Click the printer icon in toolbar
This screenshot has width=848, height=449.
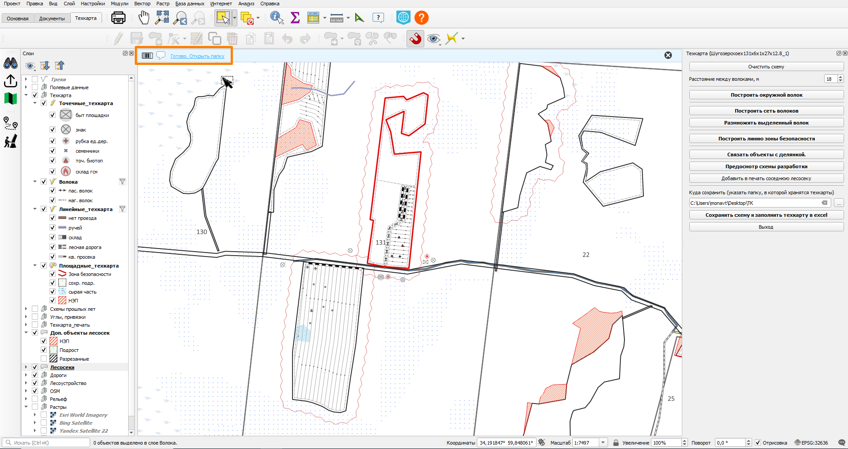(x=118, y=18)
